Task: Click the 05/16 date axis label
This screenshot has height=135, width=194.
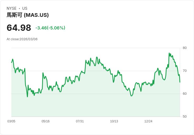Action: click(46, 121)
